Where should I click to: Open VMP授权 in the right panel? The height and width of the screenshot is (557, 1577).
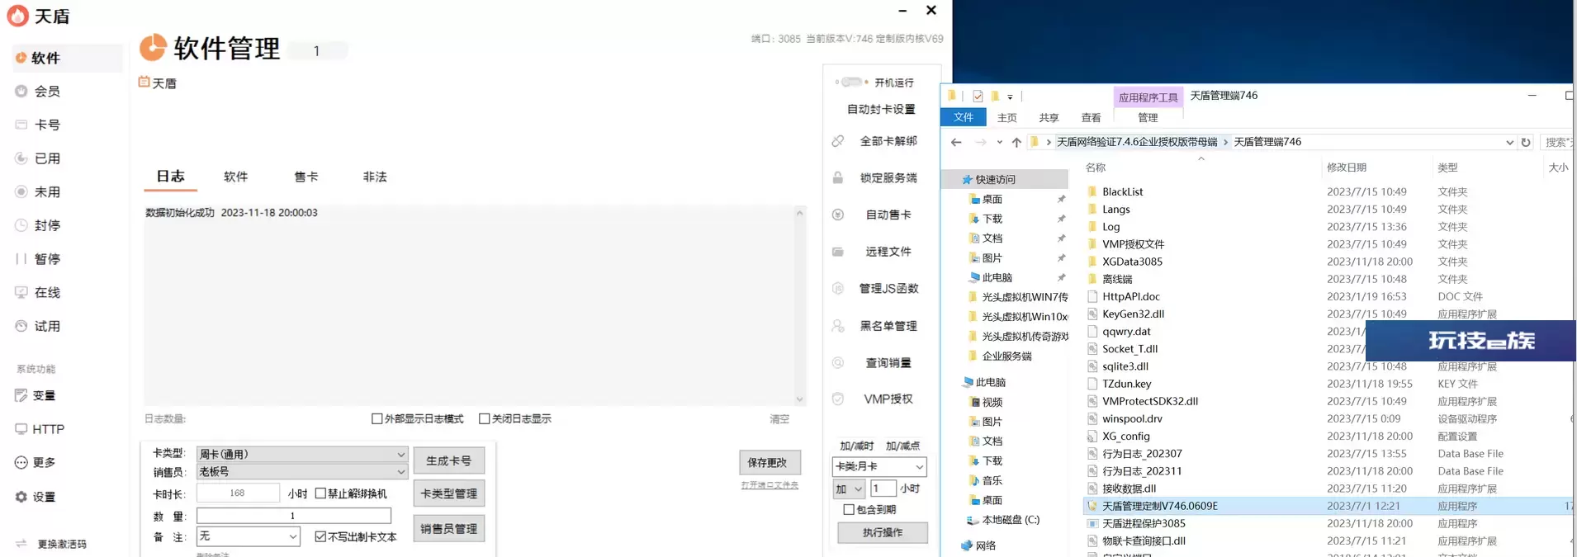pyautogui.click(x=888, y=399)
